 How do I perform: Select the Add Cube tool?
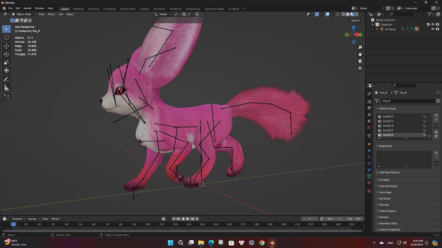coord(6,97)
